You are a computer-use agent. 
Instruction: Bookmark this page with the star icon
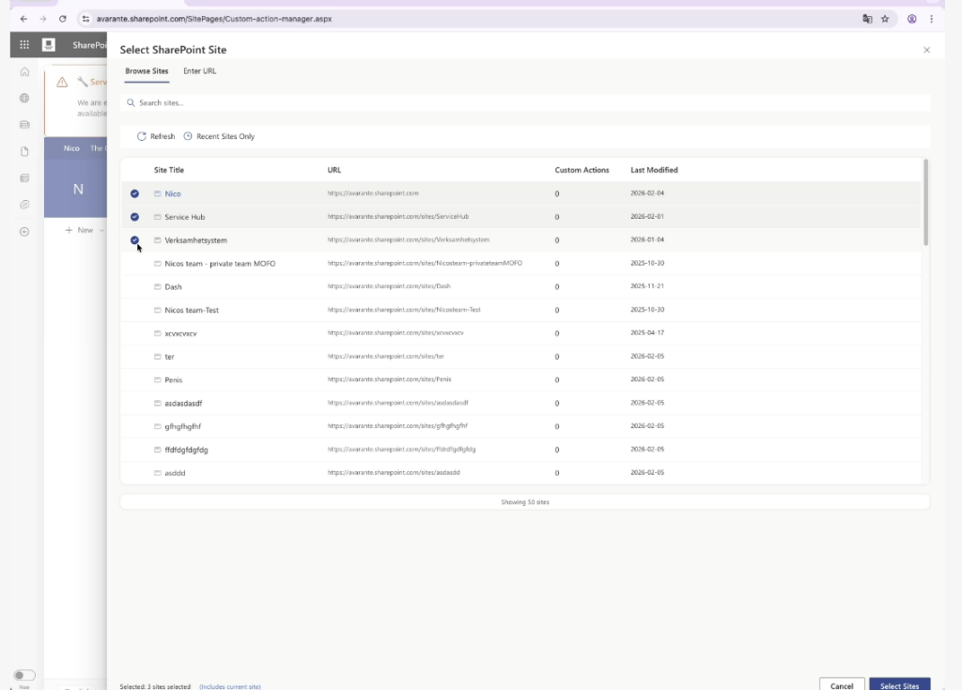885,19
